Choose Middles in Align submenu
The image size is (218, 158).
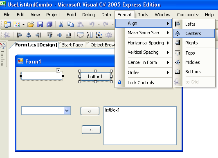[x=194, y=62]
